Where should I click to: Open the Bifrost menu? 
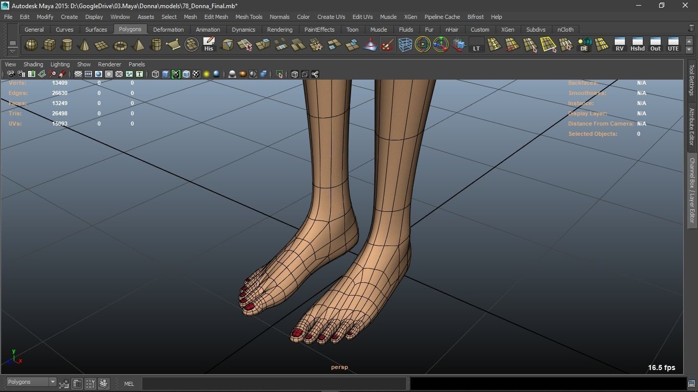pyautogui.click(x=475, y=17)
